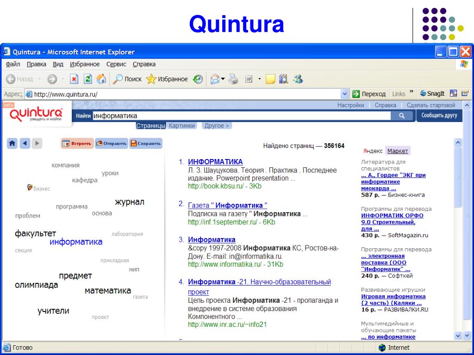Click the magnifier search button
Viewport: 474px width, 355px height.
[x=401, y=116]
